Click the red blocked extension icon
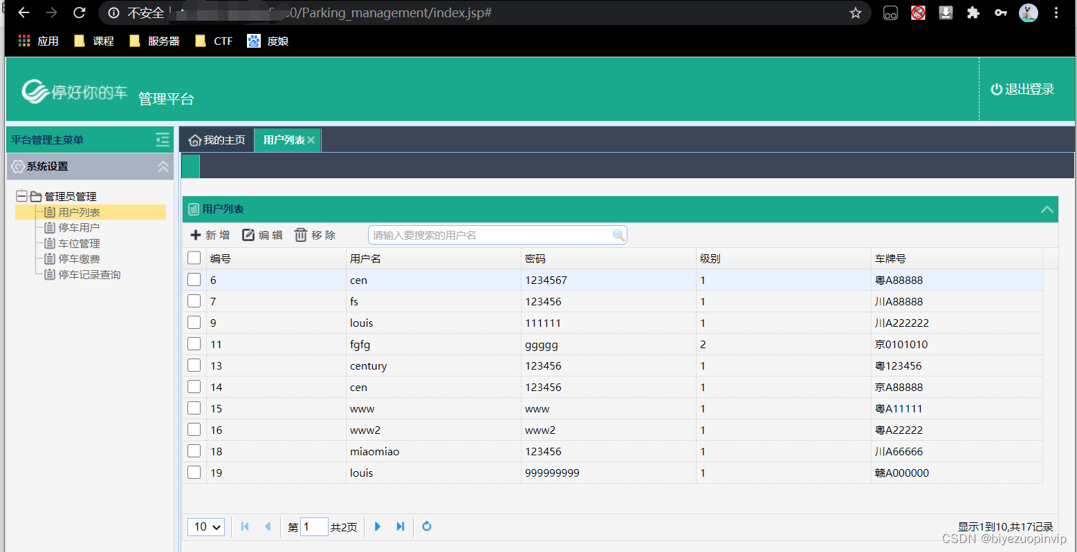 pyautogui.click(x=918, y=12)
